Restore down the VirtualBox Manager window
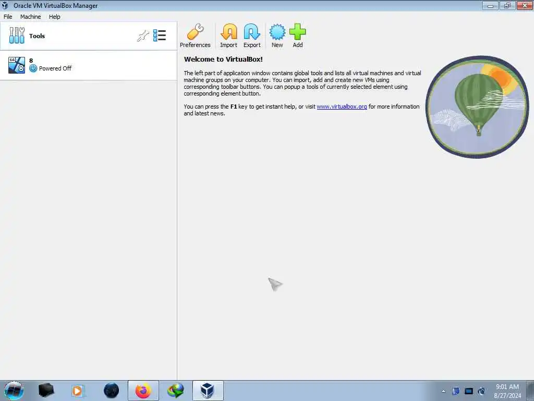 [507, 5]
